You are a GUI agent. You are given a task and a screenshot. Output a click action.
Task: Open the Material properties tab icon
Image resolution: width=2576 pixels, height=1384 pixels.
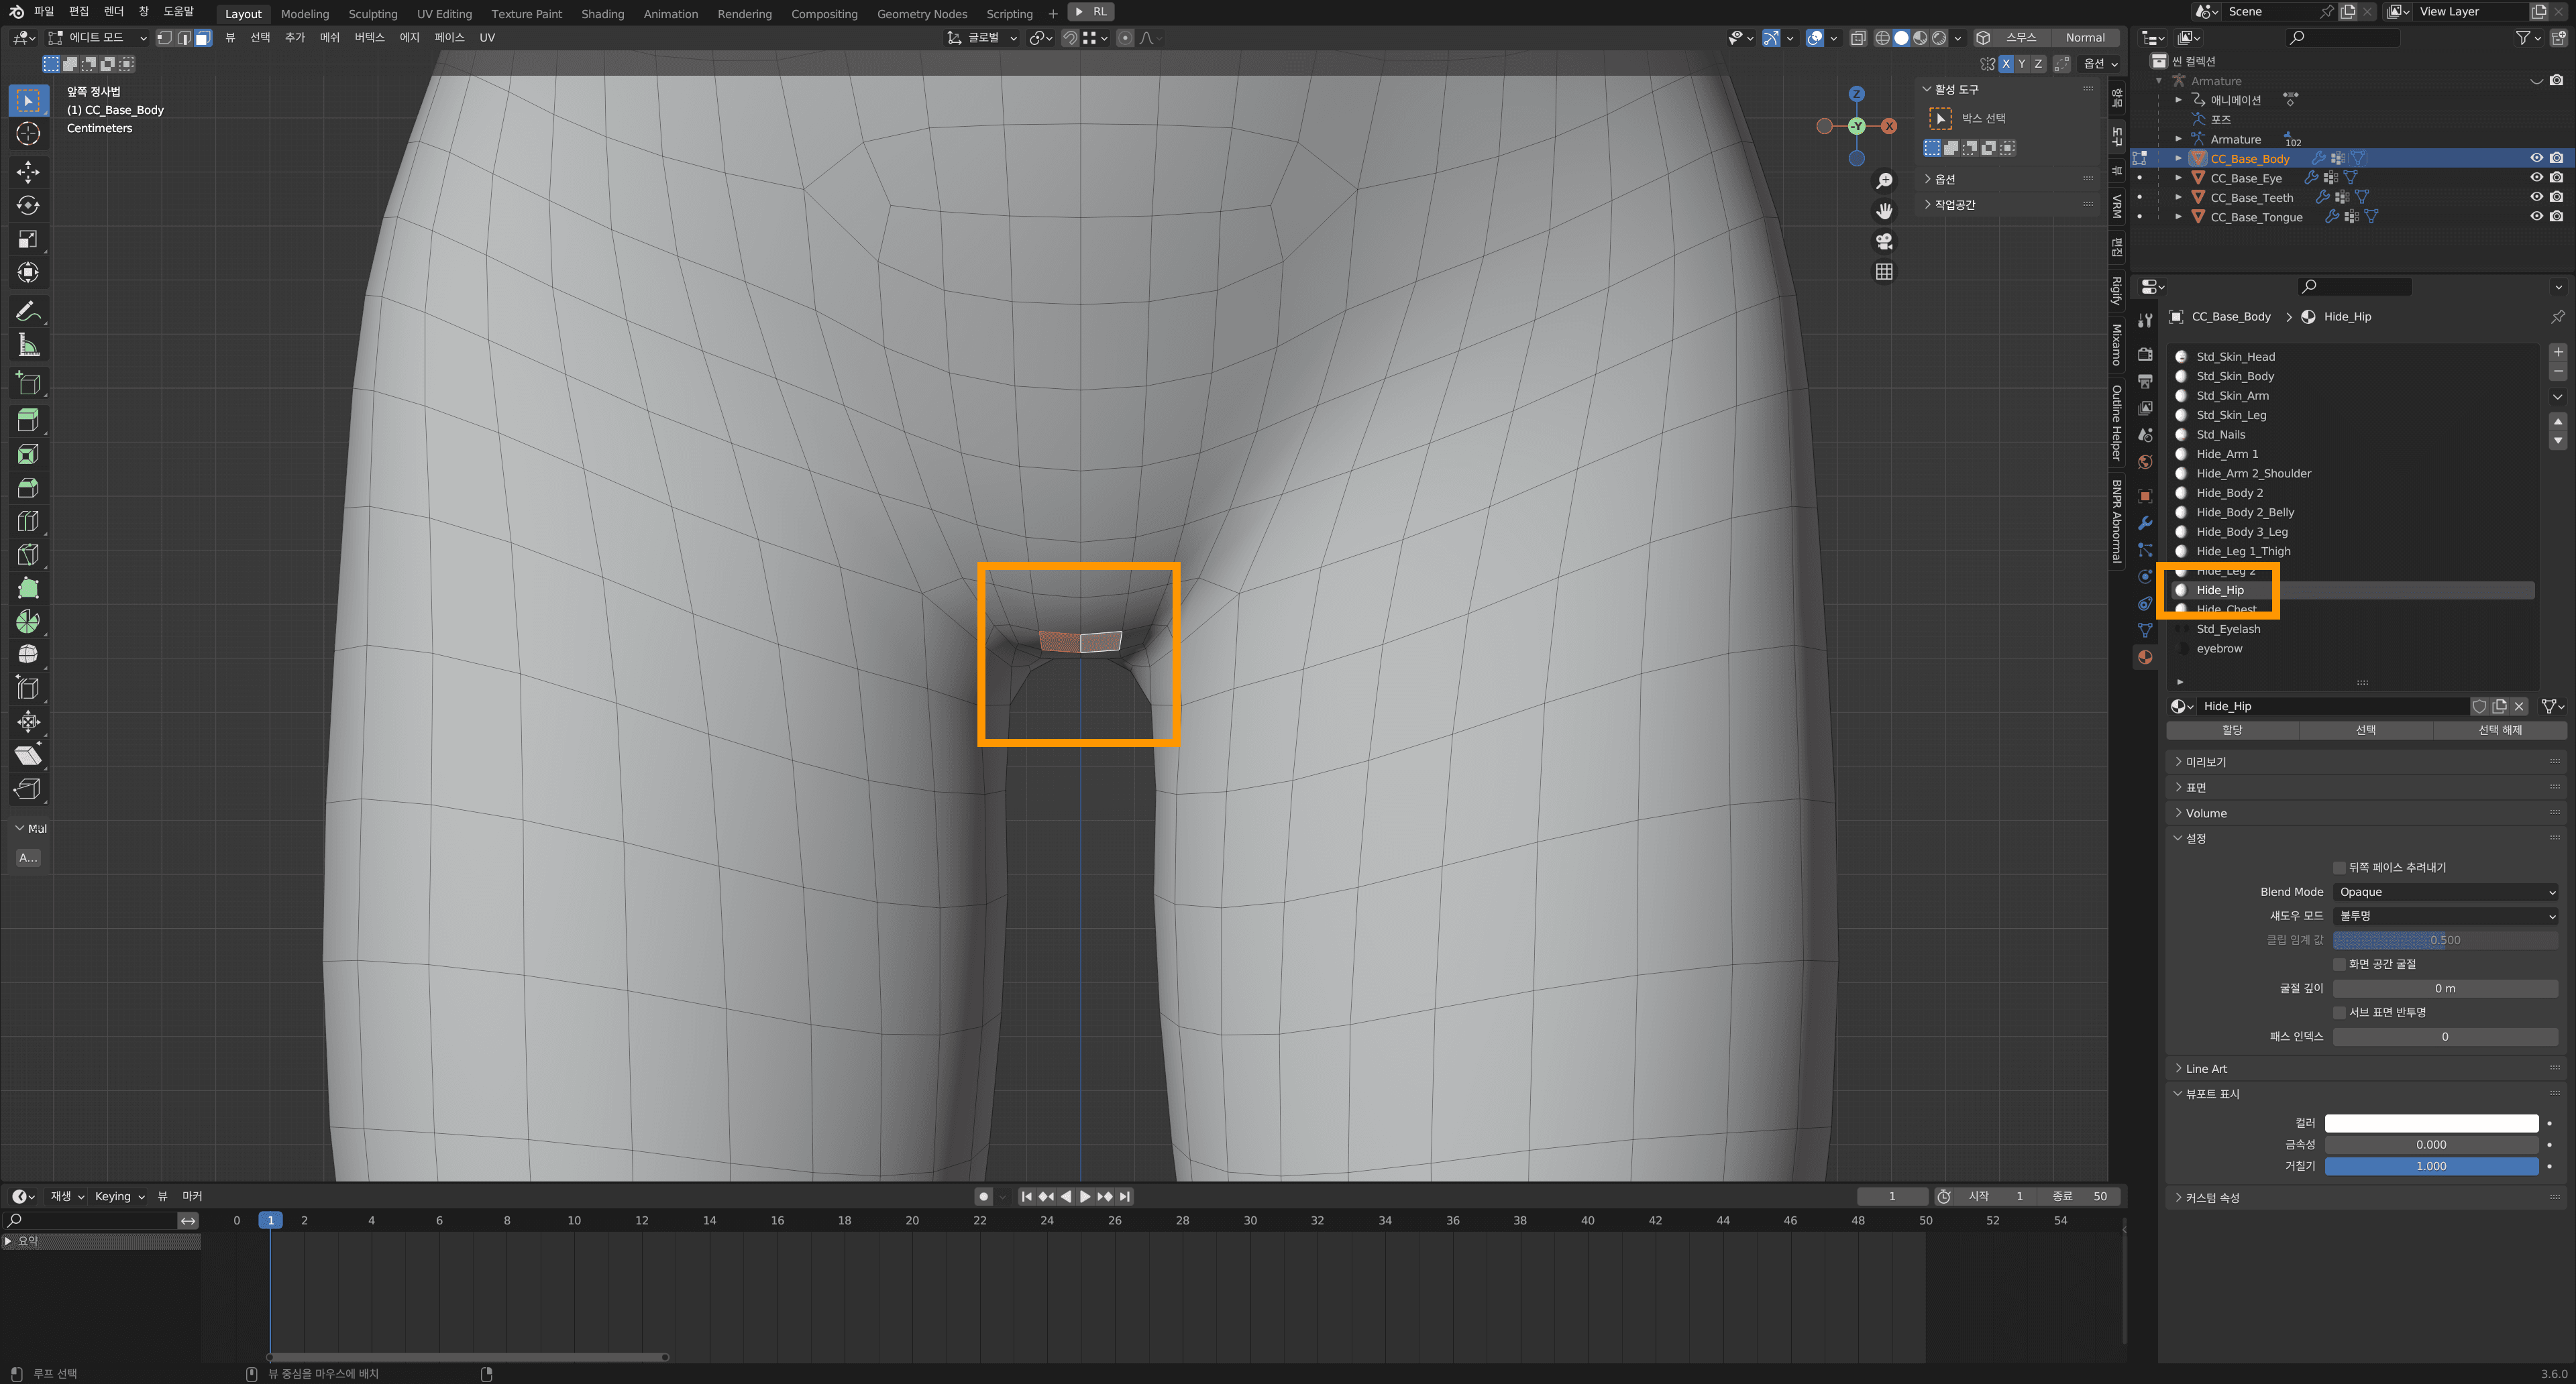pyautogui.click(x=2145, y=656)
